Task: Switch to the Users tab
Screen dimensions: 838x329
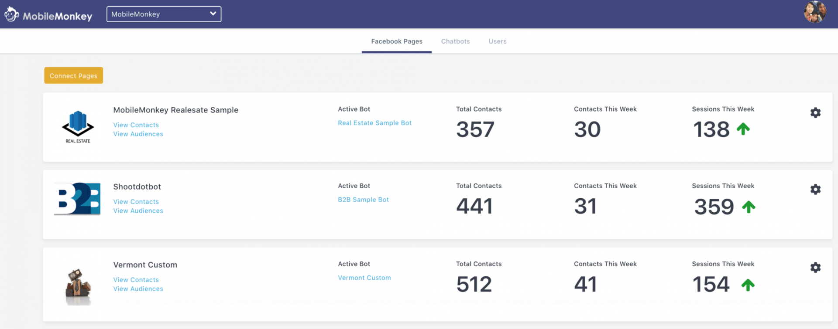Action: 498,41
